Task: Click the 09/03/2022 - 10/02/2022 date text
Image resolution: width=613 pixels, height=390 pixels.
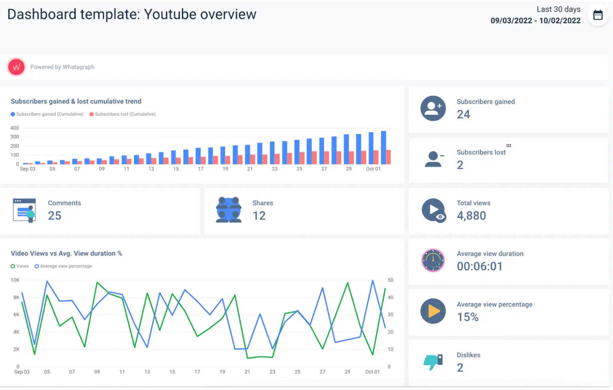Action: (535, 20)
